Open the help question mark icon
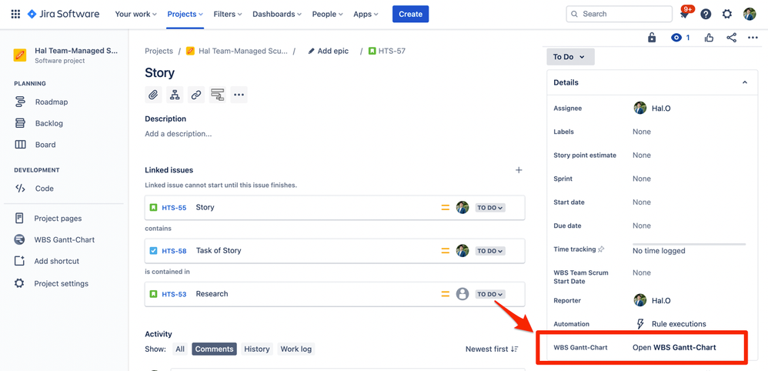Image resolution: width=768 pixels, height=371 pixels. click(x=706, y=14)
